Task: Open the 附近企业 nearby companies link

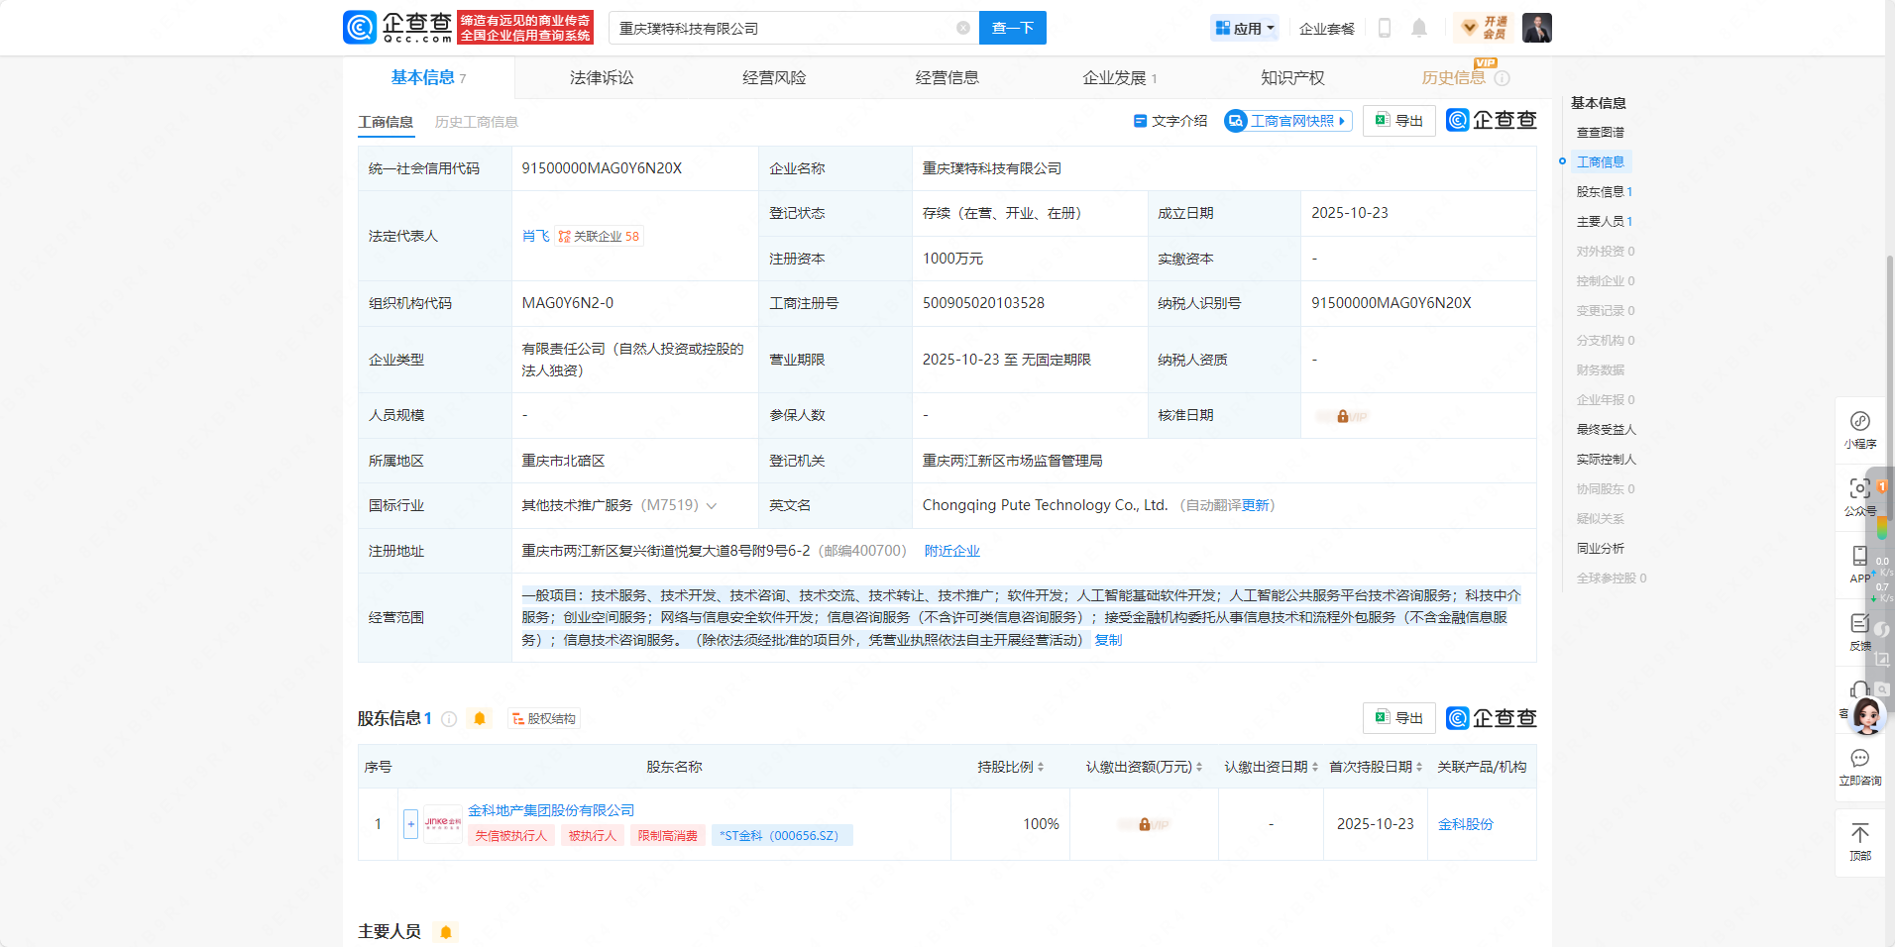Action: pos(951,551)
